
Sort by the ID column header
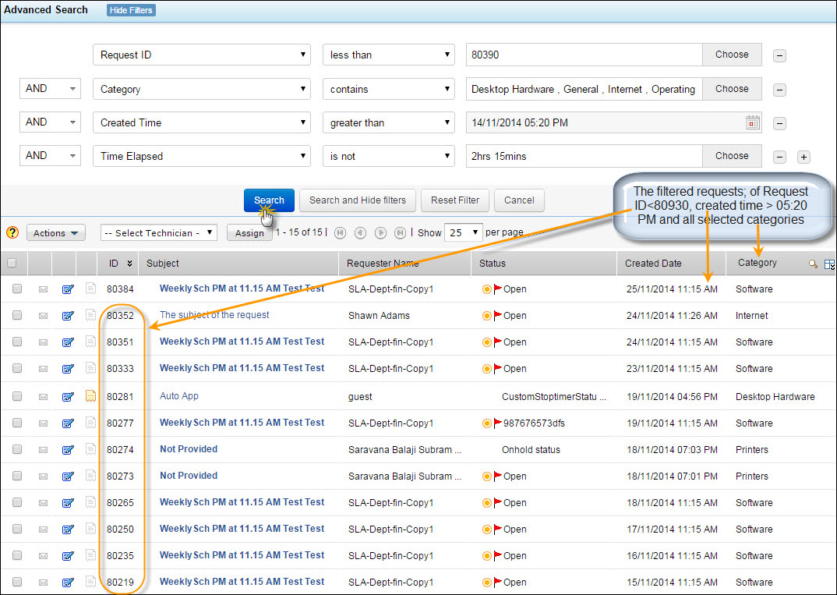[x=113, y=264]
